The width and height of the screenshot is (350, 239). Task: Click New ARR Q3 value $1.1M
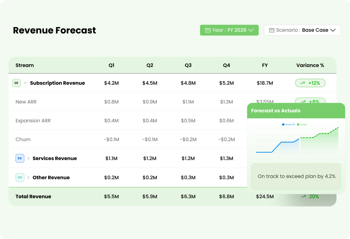[x=188, y=102]
